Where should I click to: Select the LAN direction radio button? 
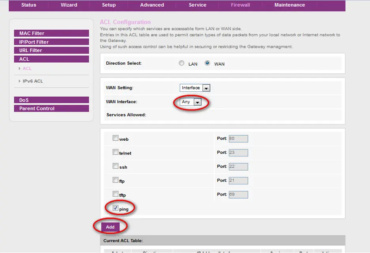181,63
